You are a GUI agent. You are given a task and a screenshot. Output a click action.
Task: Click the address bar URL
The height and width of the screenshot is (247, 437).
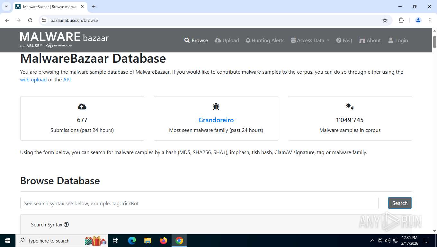[x=74, y=20]
